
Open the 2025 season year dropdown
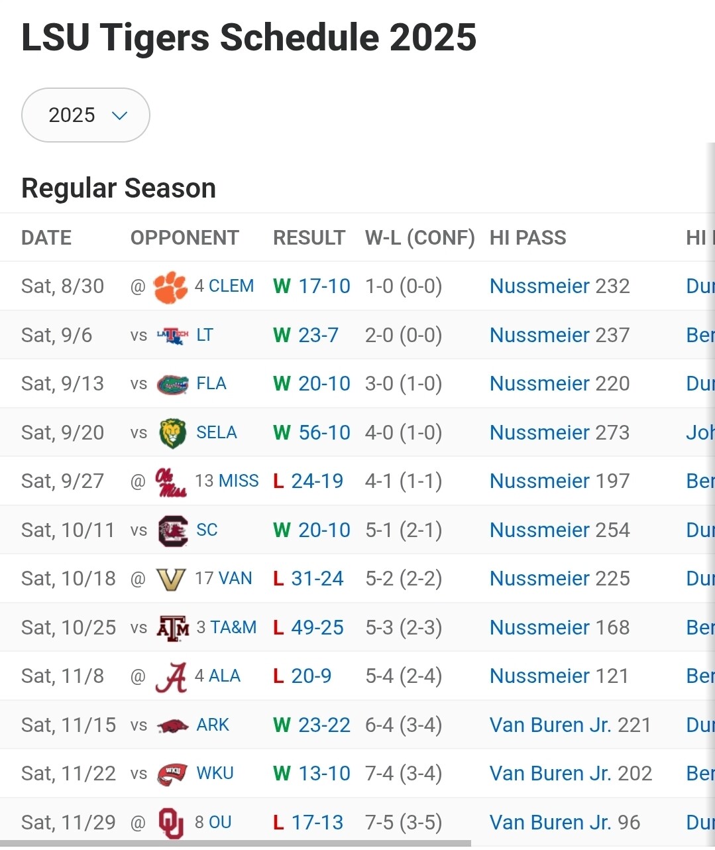coord(86,115)
